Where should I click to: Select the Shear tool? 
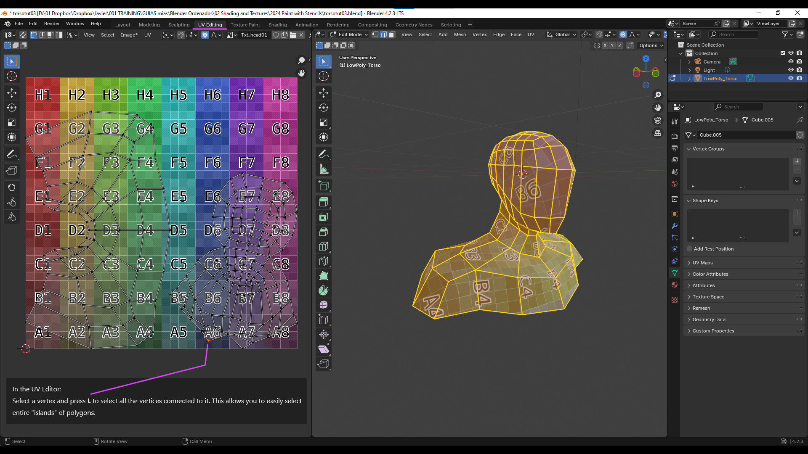[x=324, y=349]
